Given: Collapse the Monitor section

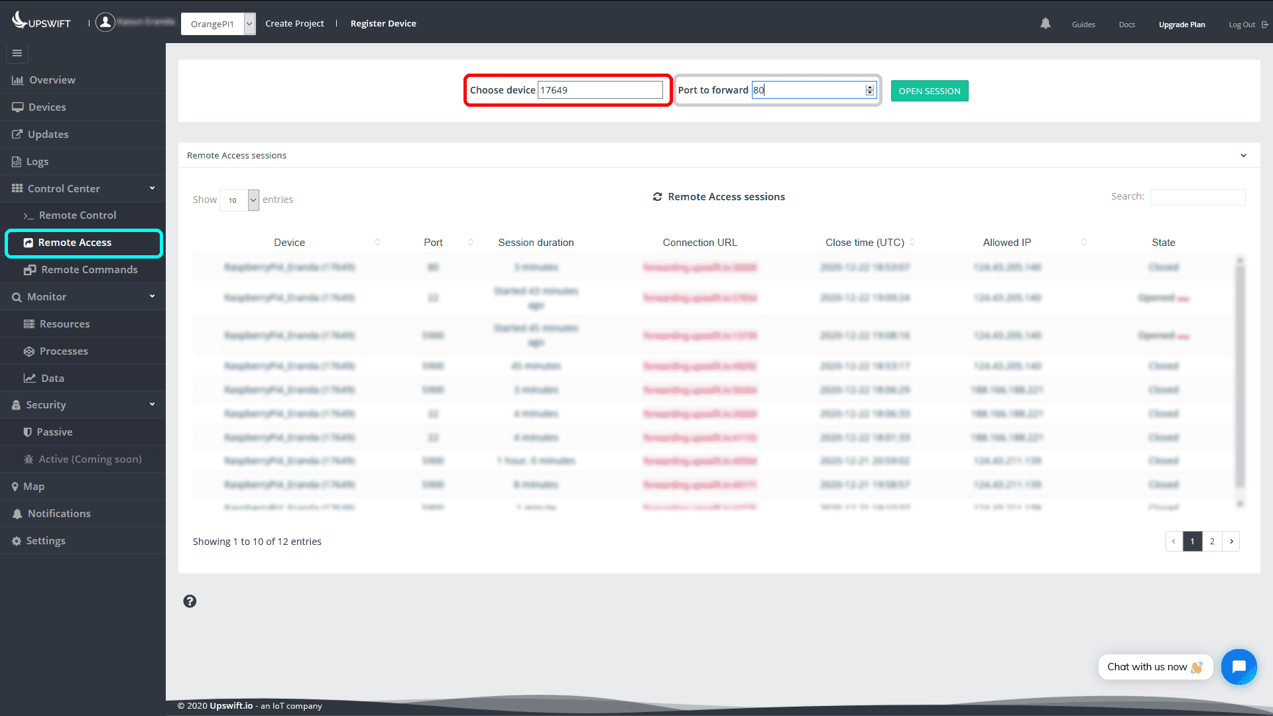Looking at the screenshot, I should coord(83,296).
